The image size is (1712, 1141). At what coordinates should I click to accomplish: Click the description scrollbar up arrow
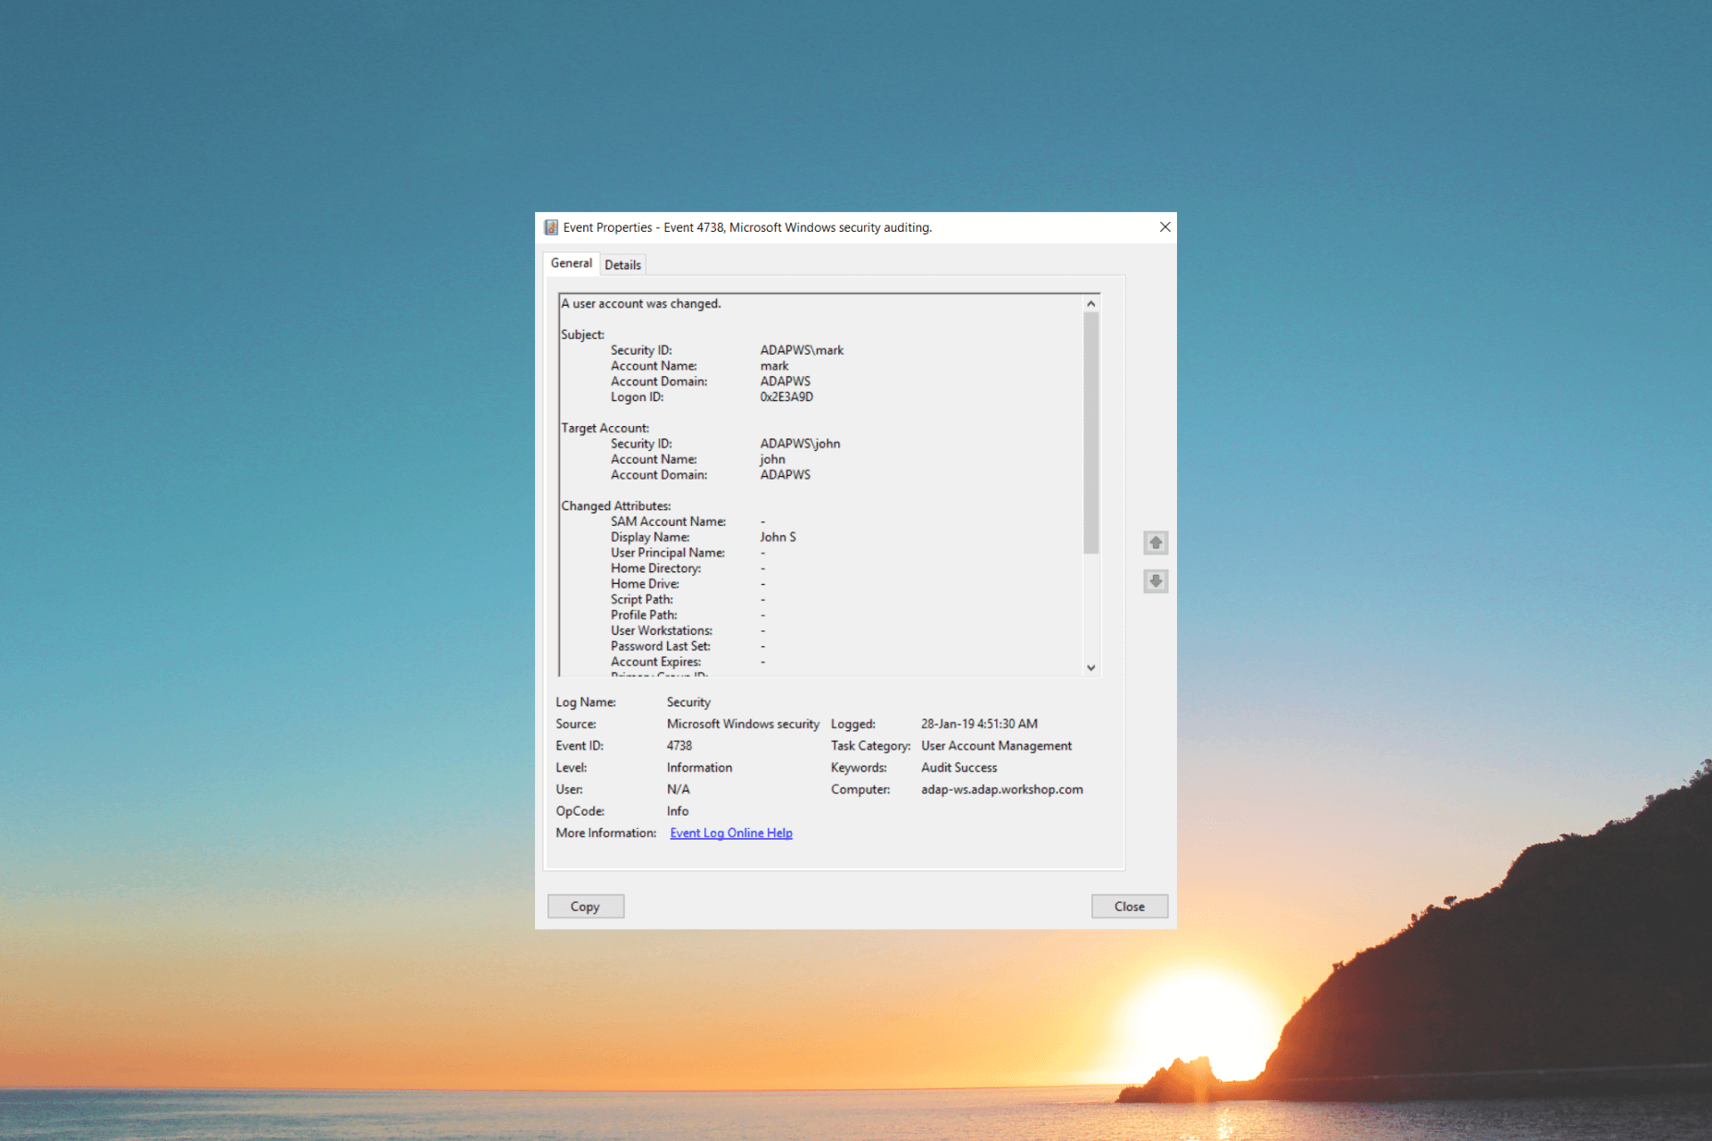[x=1091, y=304]
